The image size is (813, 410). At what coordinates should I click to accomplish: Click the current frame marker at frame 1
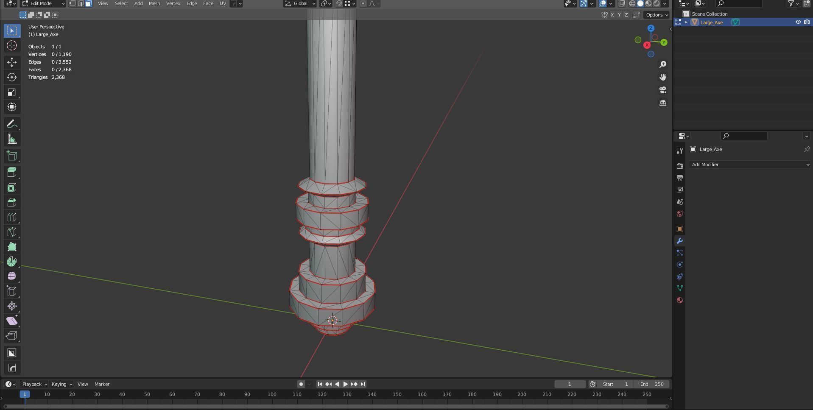pyautogui.click(x=25, y=394)
